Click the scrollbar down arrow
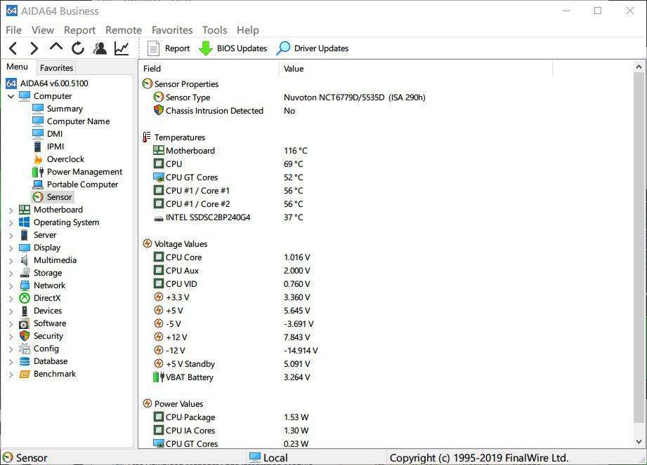The width and height of the screenshot is (647, 465). (639, 442)
